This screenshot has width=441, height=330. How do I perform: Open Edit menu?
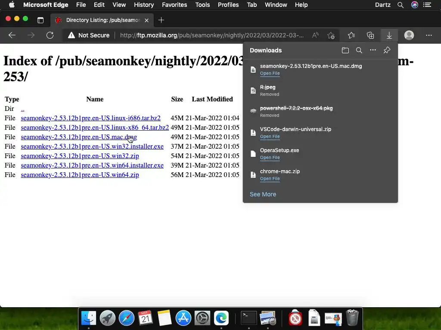(x=99, y=5)
